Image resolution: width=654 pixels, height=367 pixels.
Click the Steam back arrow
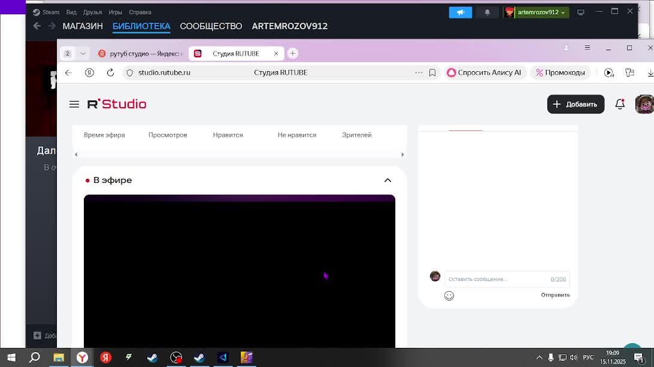coord(37,26)
